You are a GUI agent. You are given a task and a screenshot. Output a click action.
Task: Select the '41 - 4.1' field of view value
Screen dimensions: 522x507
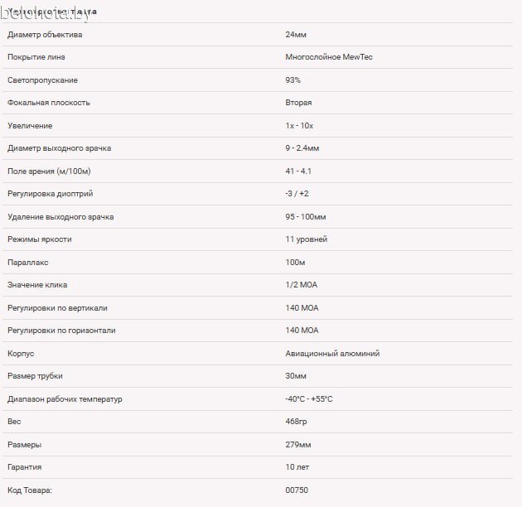[298, 171]
